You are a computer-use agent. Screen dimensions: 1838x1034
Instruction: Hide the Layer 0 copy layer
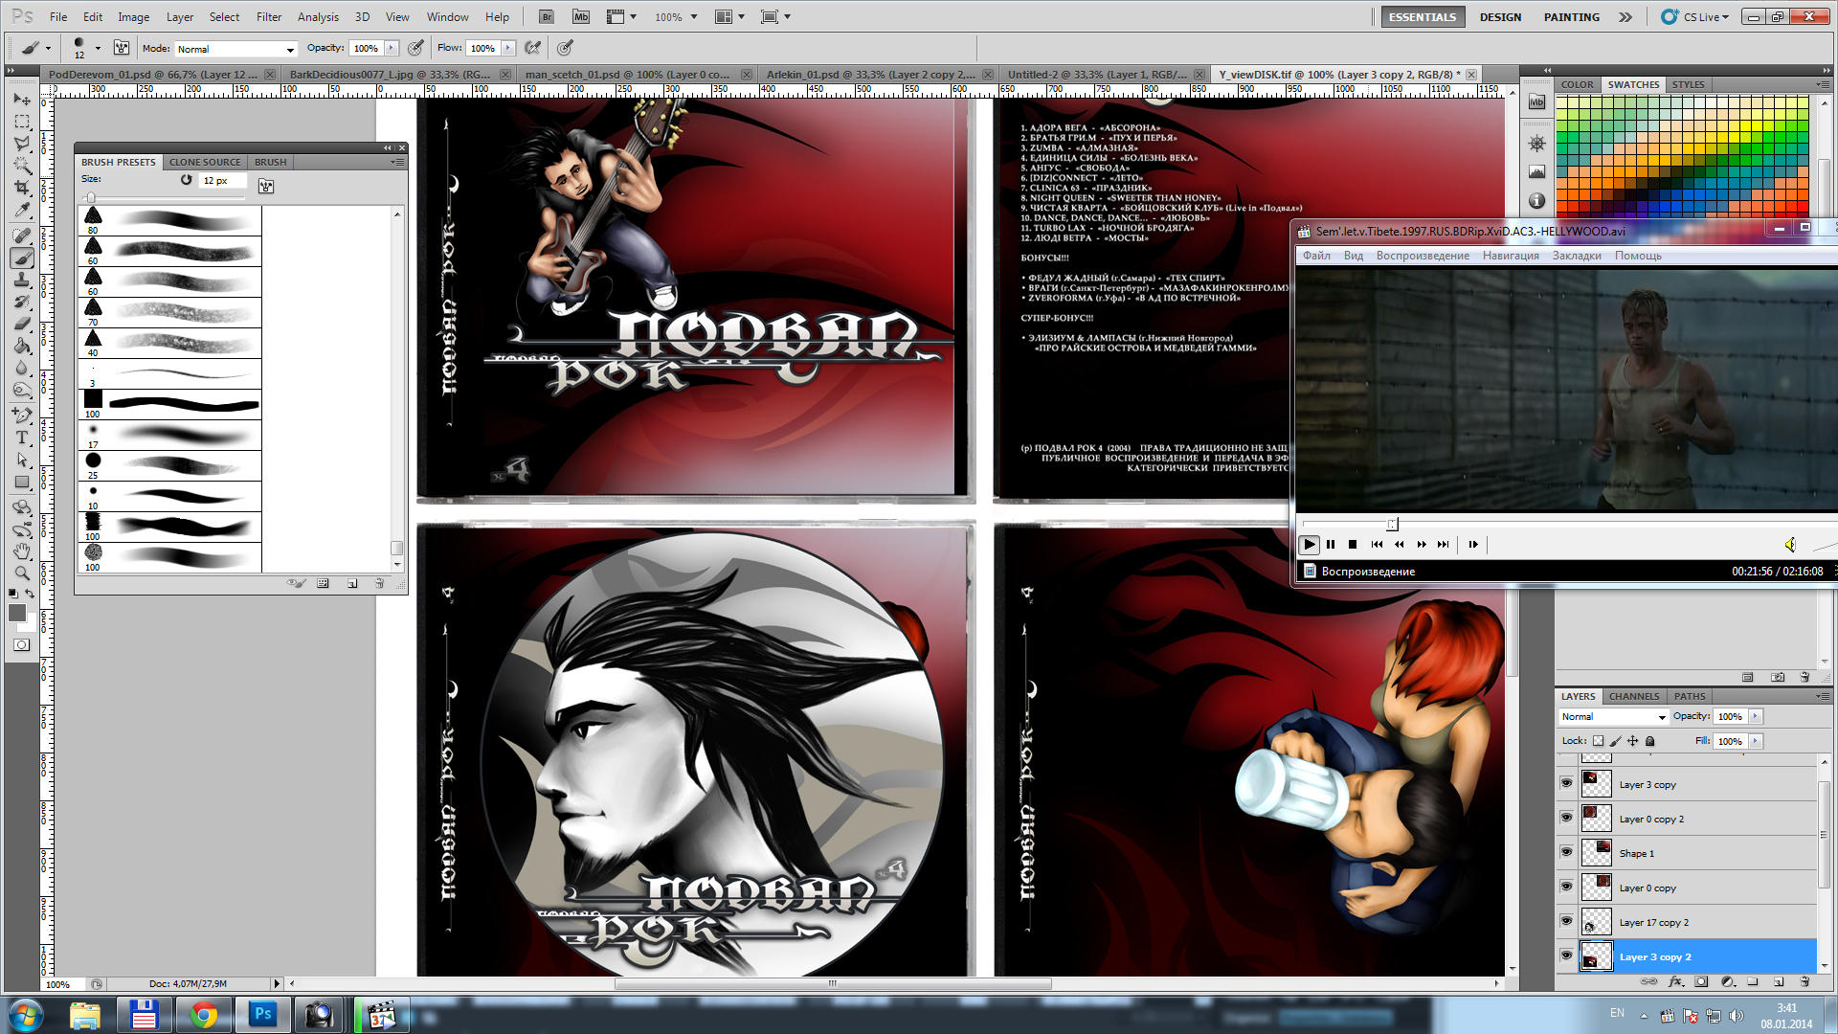pos(1566,887)
